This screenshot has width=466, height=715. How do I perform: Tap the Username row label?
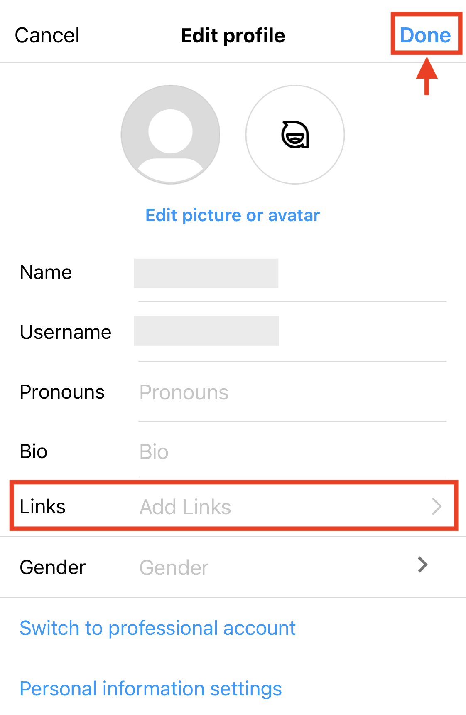tap(66, 332)
